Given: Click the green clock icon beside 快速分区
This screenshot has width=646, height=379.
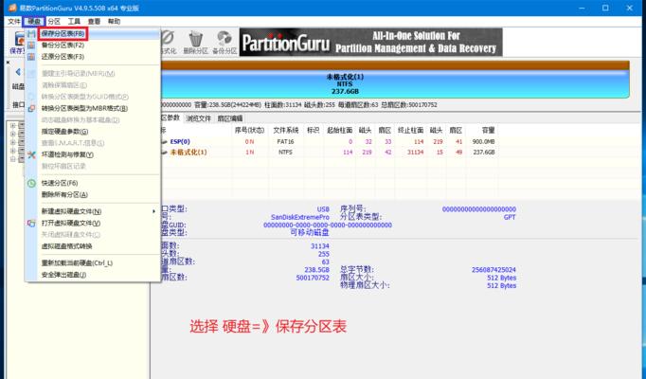Looking at the screenshot, I should click(x=31, y=183).
